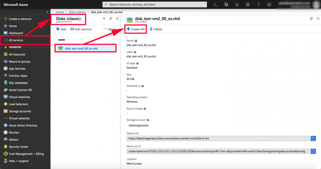Click the Microsoft Azure logo text
Viewport: 321px width, 169px height.
[16, 5]
